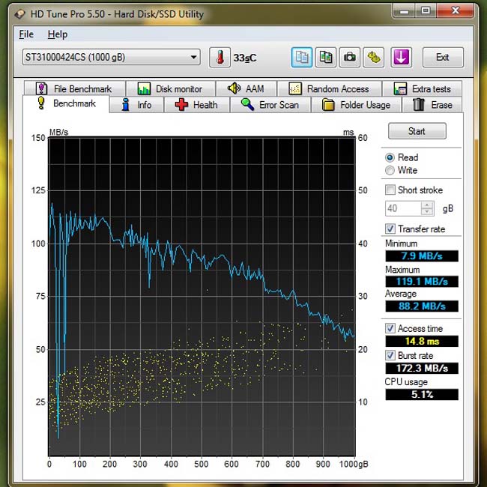
Task: Switch to the Error Scan tab
Action: [270, 105]
